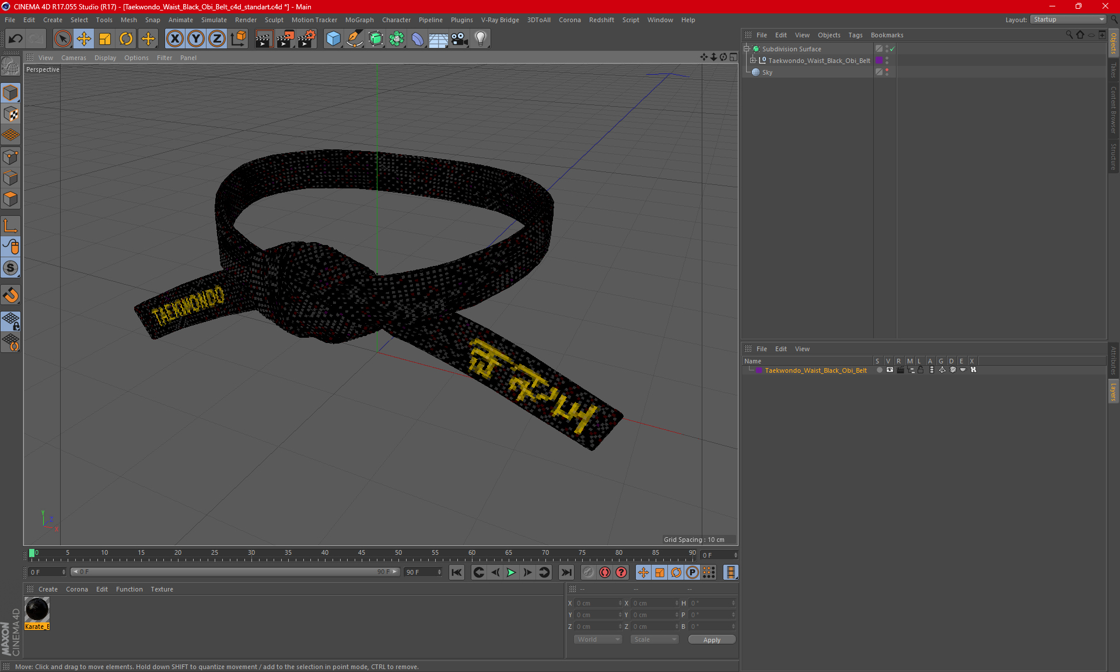
Task: Open World coordinate dropdown
Action: tap(598, 640)
